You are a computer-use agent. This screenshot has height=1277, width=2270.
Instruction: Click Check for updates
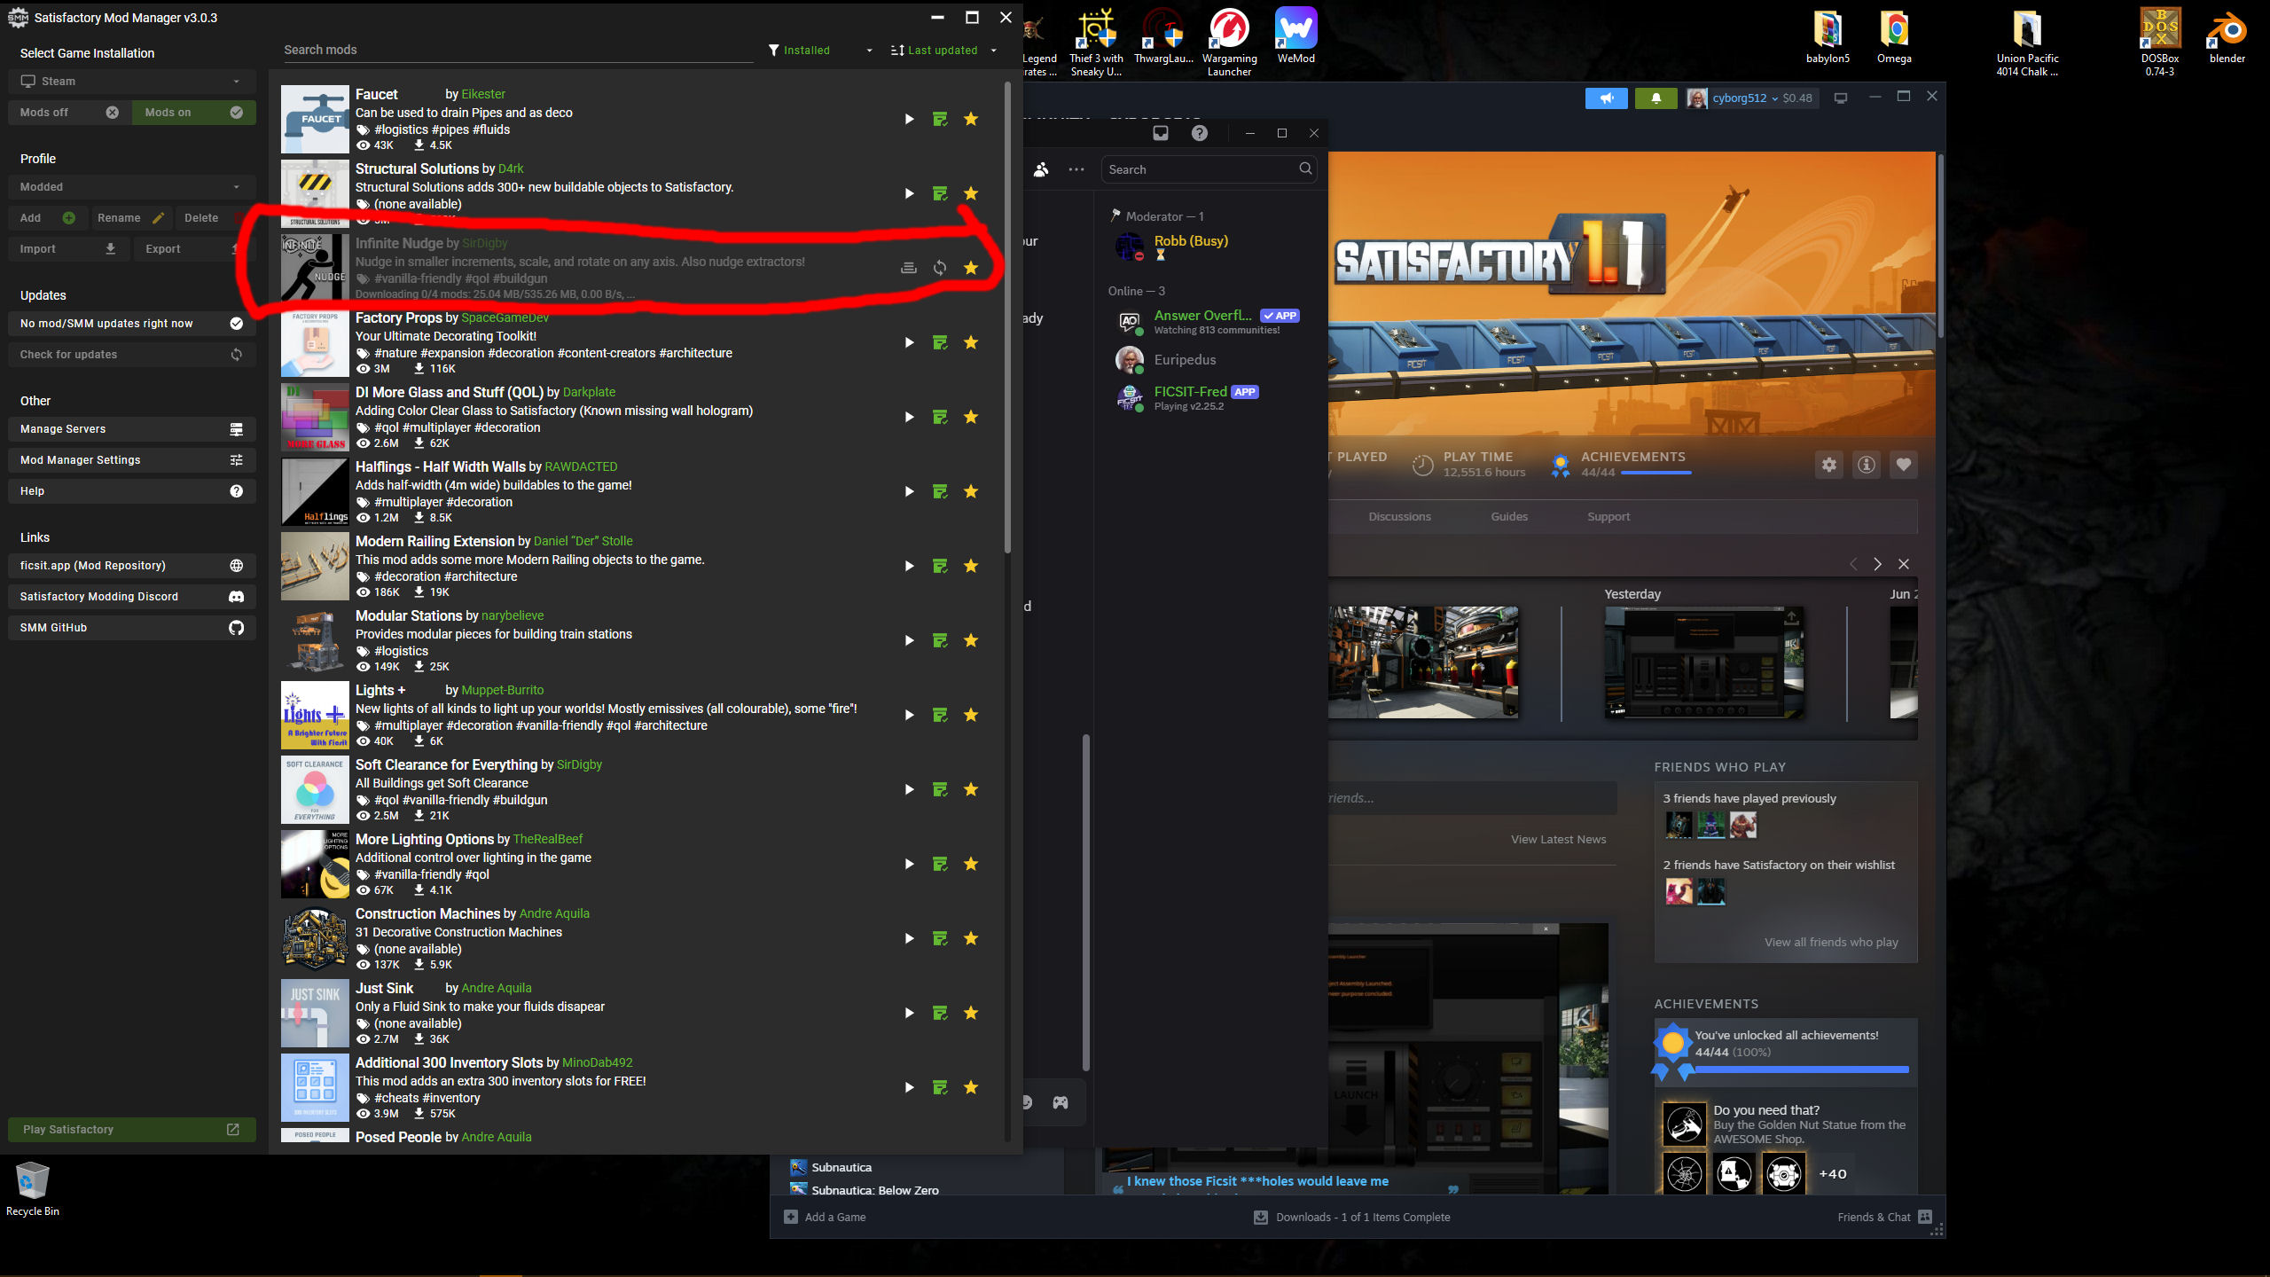[132, 355]
